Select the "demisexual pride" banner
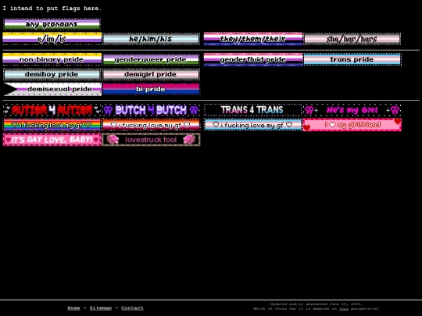 click(52, 89)
